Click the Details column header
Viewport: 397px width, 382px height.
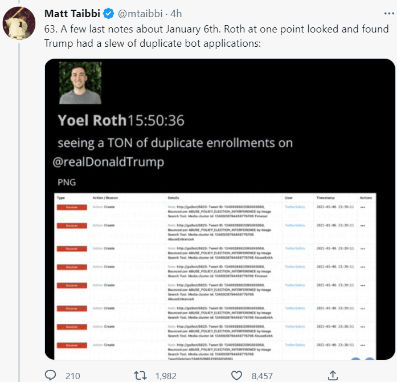[174, 198]
